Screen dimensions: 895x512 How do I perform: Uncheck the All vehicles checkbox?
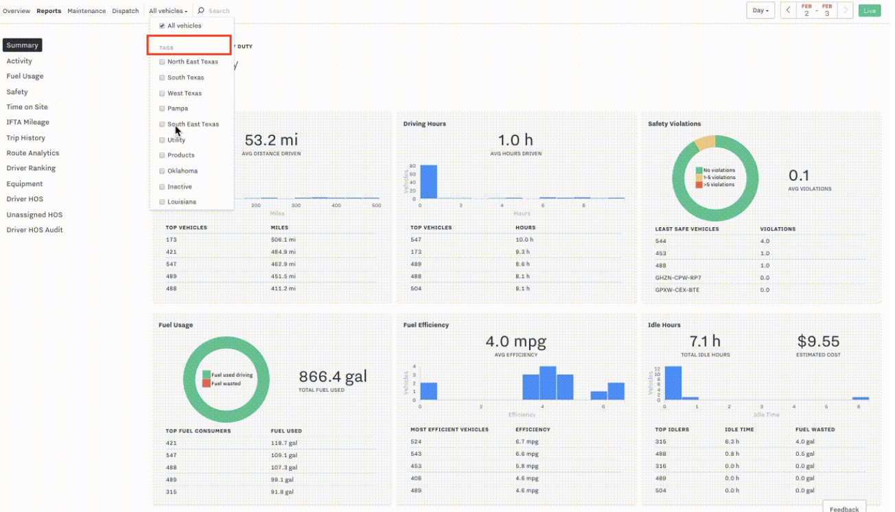(162, 26)
